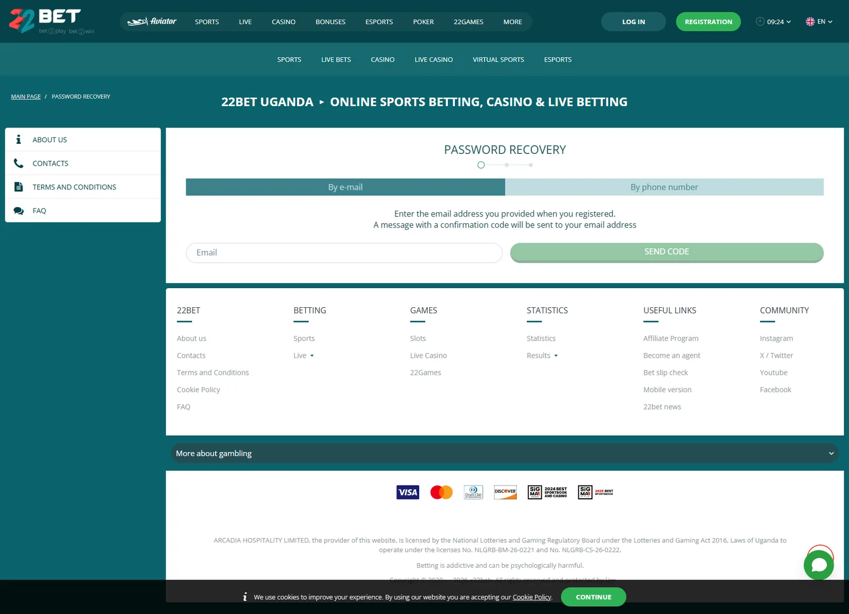The image size is (849, 614).
Task: Open the Affiliate Program footer link
Action: 671,339
